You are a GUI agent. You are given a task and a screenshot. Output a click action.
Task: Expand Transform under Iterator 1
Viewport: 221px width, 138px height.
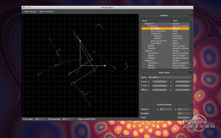(x=146, y=53)
